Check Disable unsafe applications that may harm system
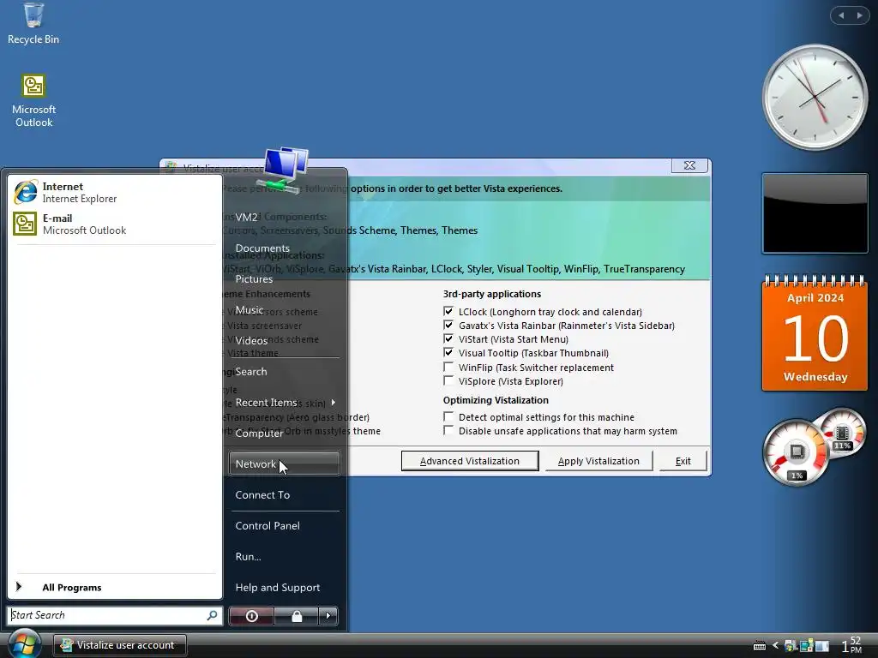878x658 pixels. point(448,430)
